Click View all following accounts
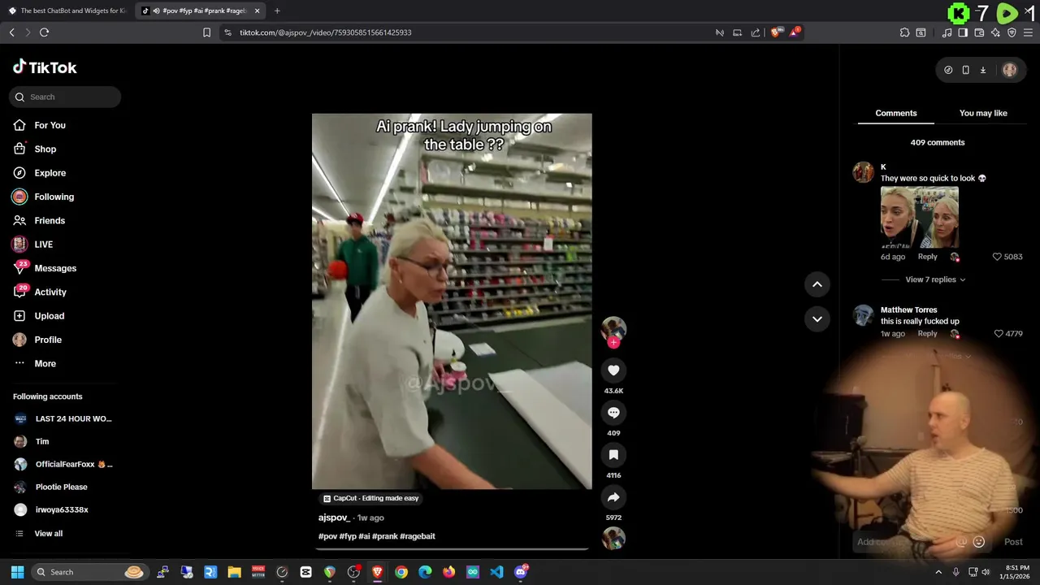 click(x=48, y=534)
